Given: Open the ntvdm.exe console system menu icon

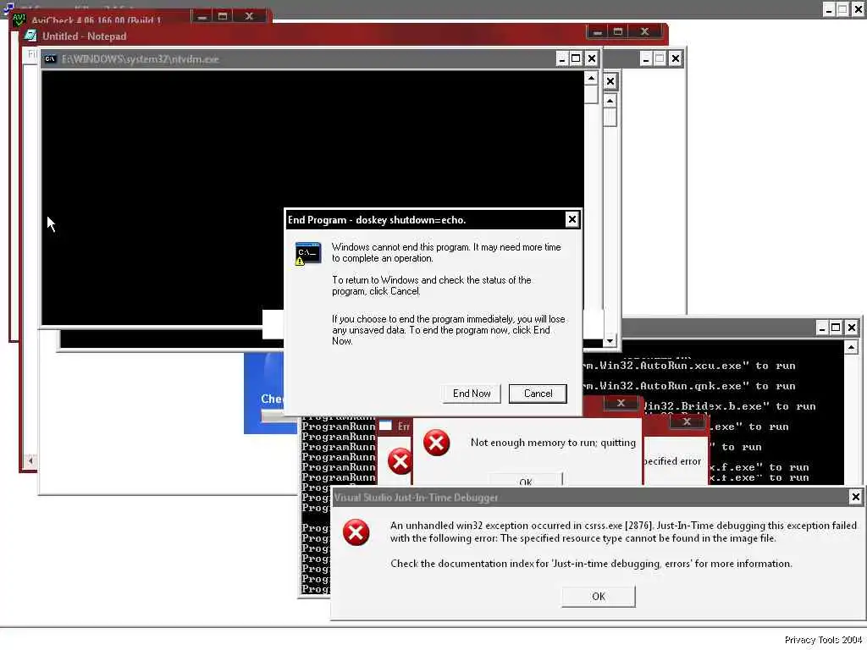Looking at the screenshot, I should point(50,59).
